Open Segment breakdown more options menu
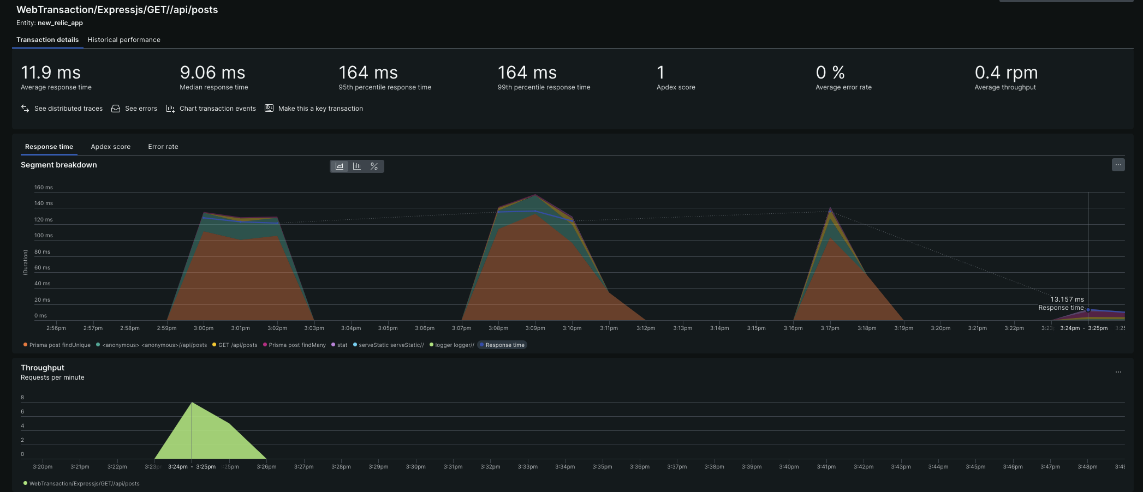The width and height of the screenshot is (1143, 492). pyautogui.click(x=1118, y=165)
